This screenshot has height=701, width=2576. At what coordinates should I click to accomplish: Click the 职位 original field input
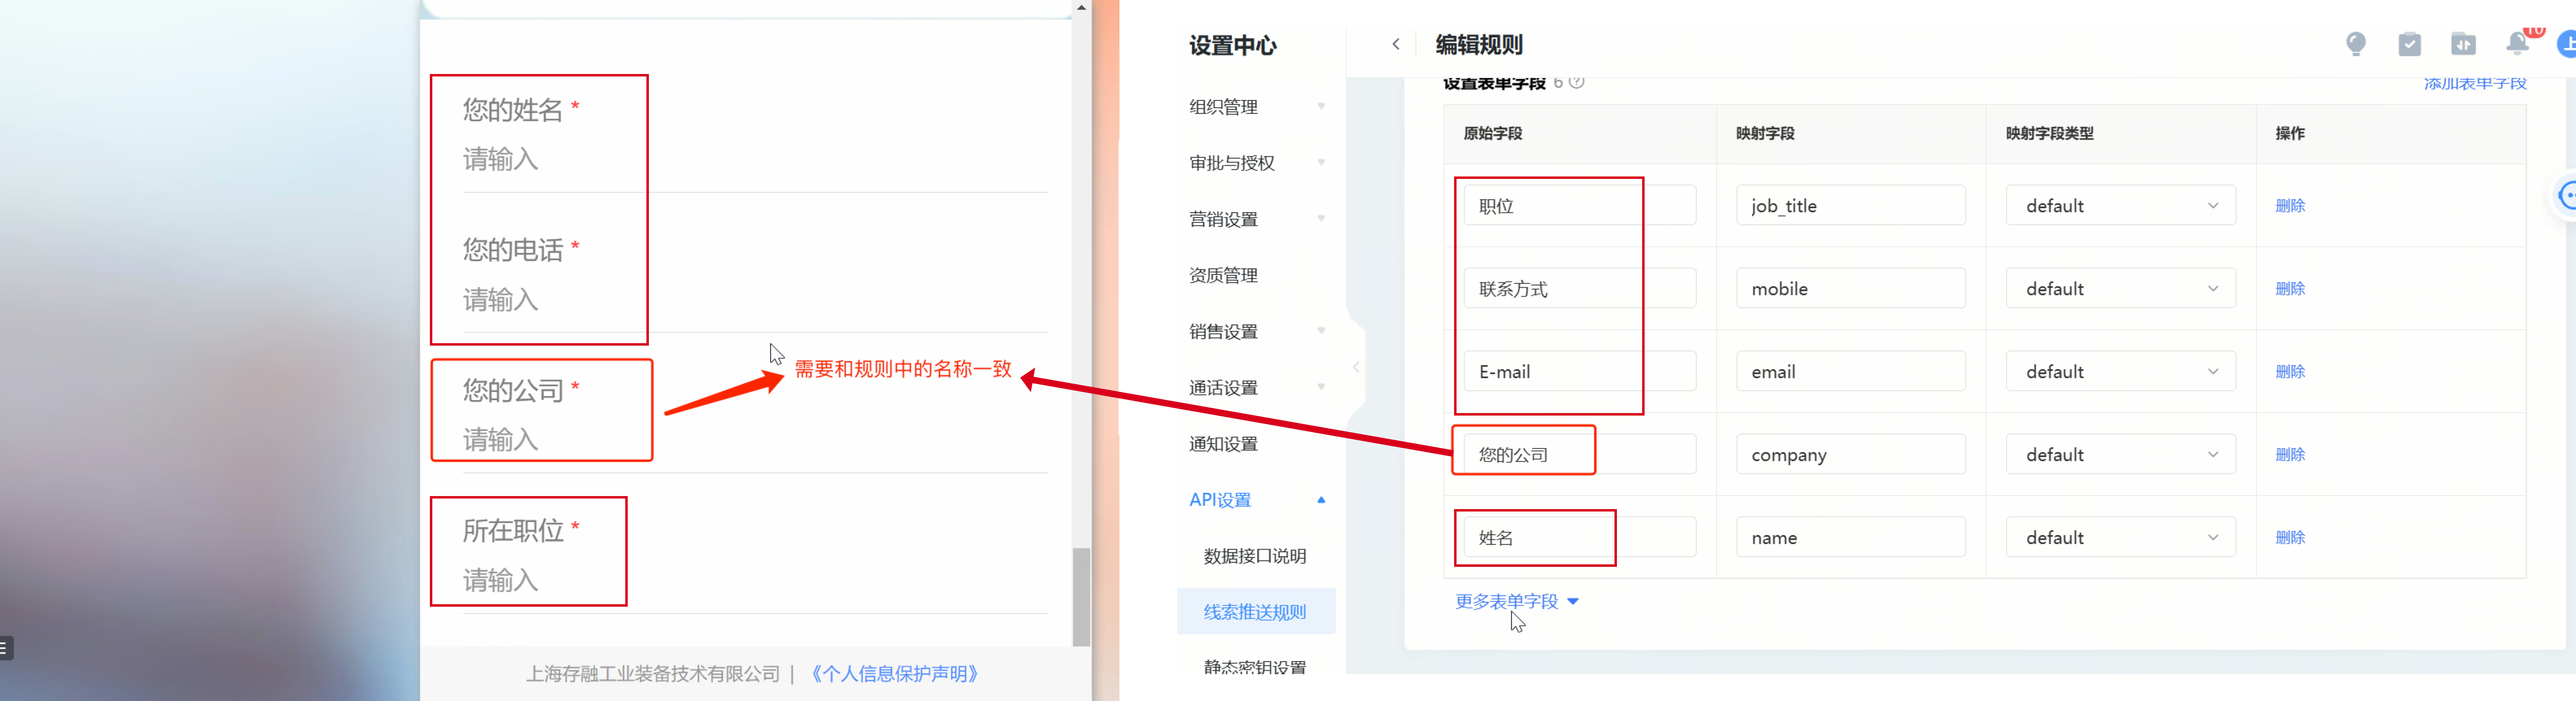1580,206
